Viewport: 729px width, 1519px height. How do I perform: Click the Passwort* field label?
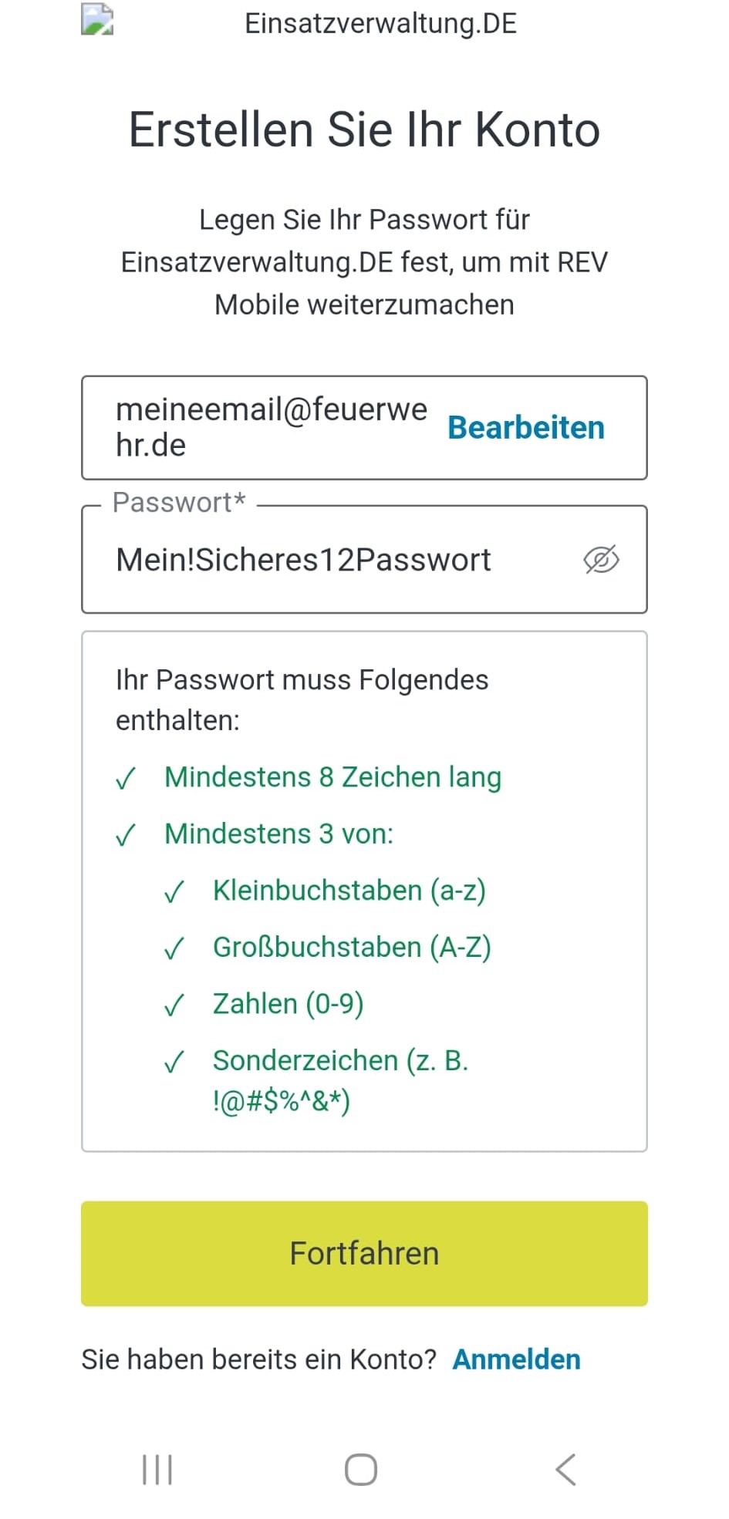(179, 503)
